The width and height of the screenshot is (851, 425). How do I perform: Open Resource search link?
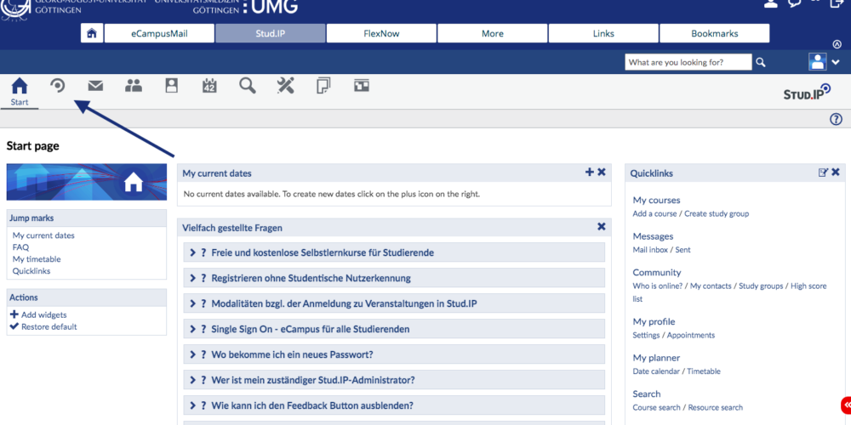[716, 407]
